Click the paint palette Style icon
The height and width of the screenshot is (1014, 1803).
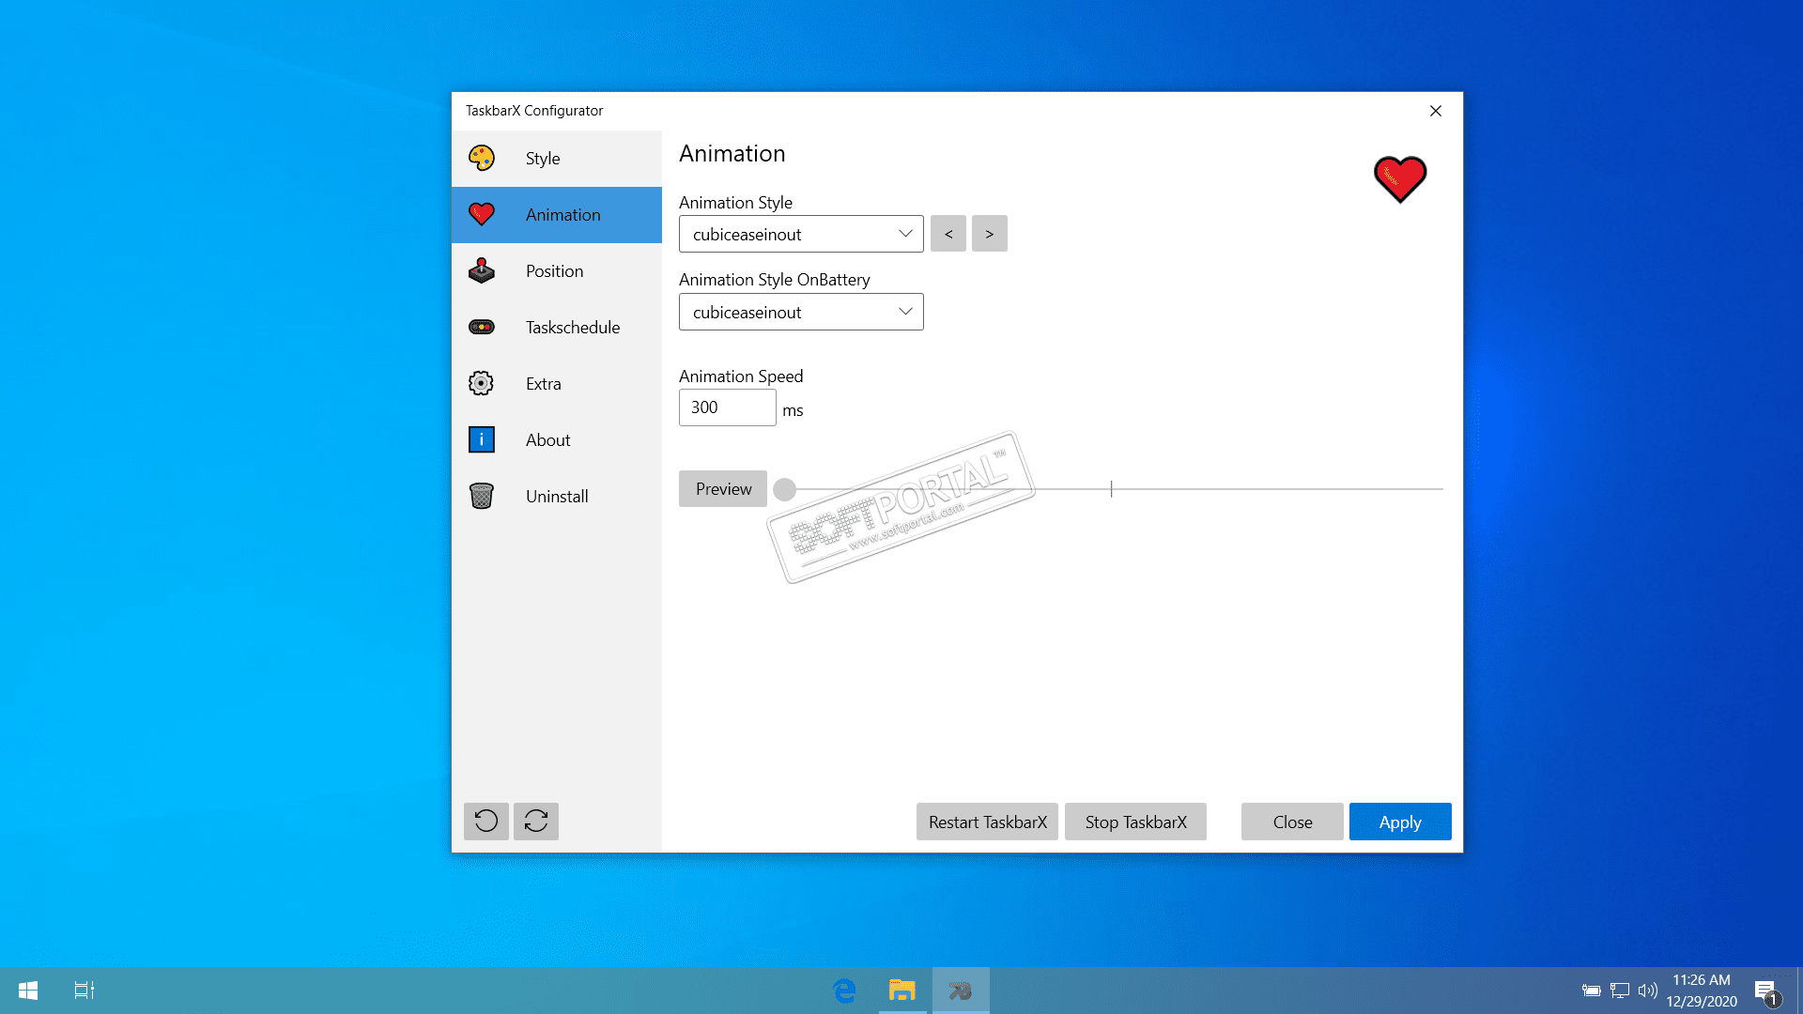[x=482, y=158]
